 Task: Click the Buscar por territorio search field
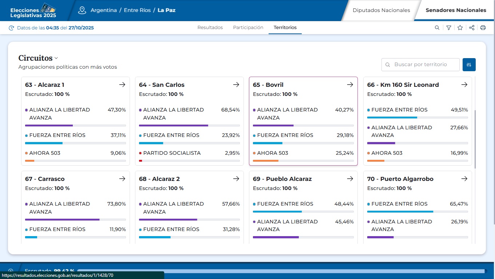click(424, 65)
